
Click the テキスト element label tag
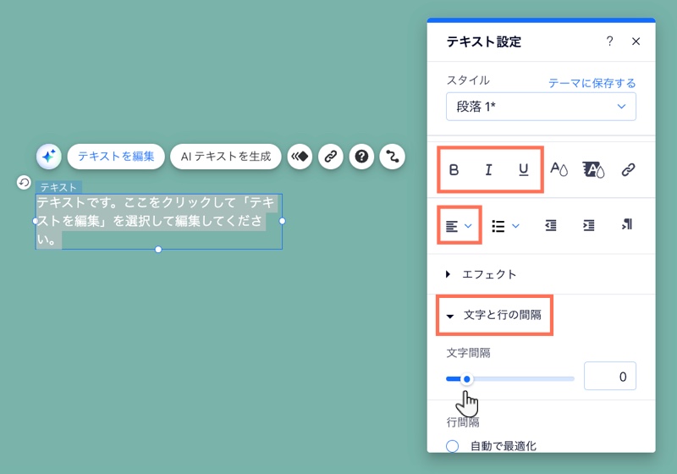tap(58, 187)
